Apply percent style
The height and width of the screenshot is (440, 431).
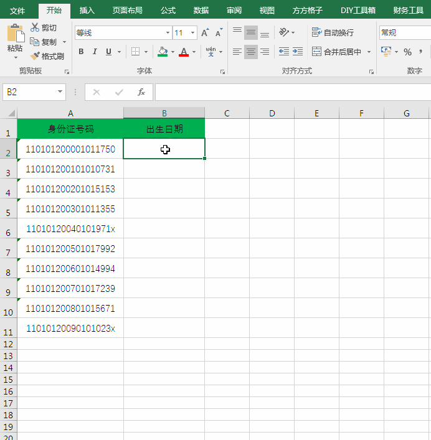coord(407,52)
